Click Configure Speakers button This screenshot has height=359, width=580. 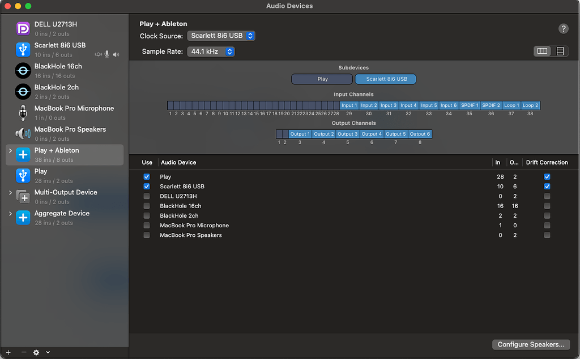[531, 345]
